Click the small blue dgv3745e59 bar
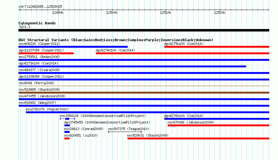The height and width of the screenshot is (160, 278). [67, 125]
